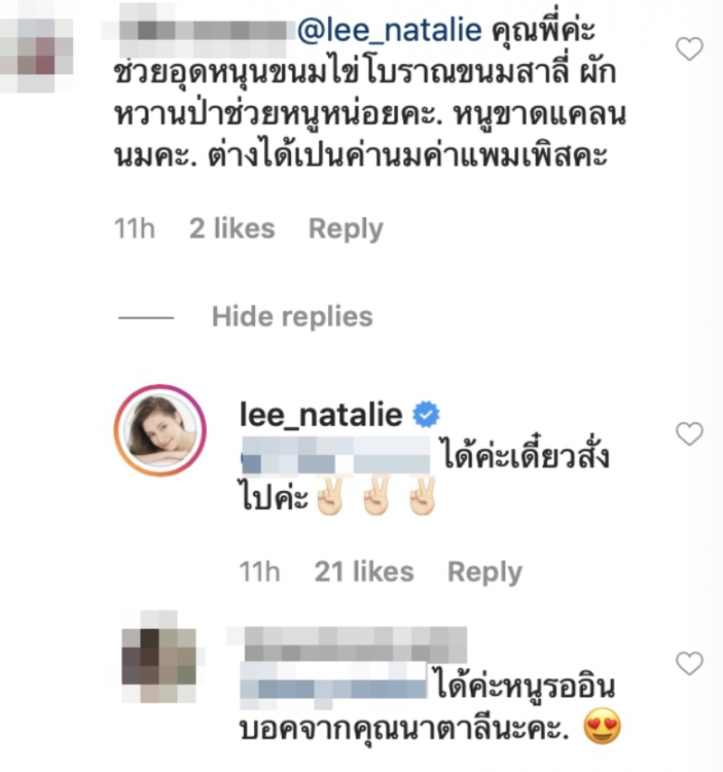Open the @lee_natalie mention link
The height and width of the screenshot is (772, 723).
click(390, 31)
